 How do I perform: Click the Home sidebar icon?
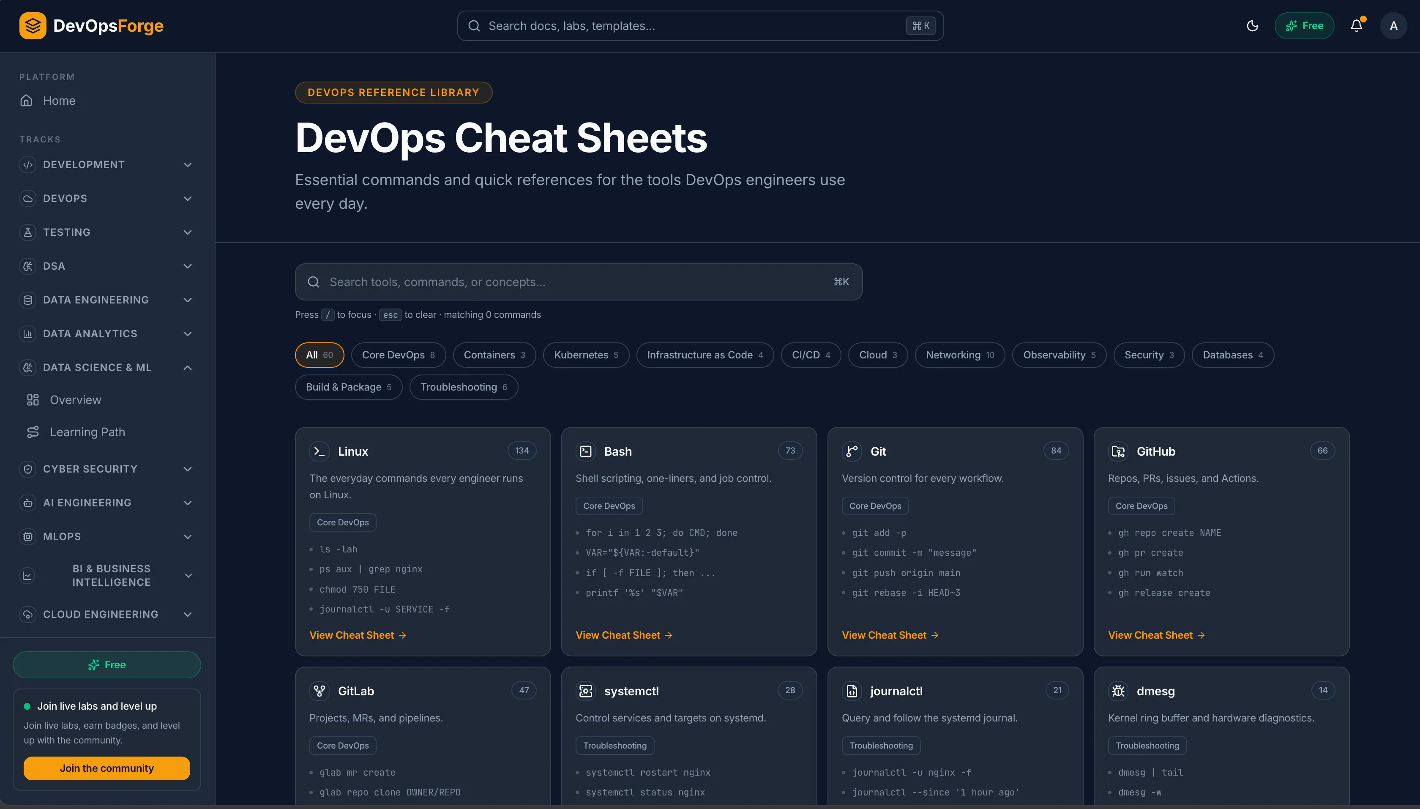tap(26, 101)
